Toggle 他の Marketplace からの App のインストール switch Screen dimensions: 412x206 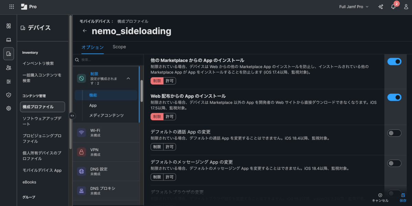(x=394, y=61)
